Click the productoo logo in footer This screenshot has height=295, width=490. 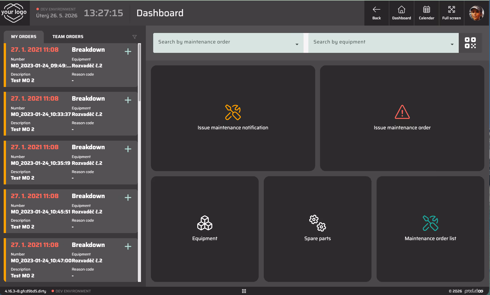[474, 291]
